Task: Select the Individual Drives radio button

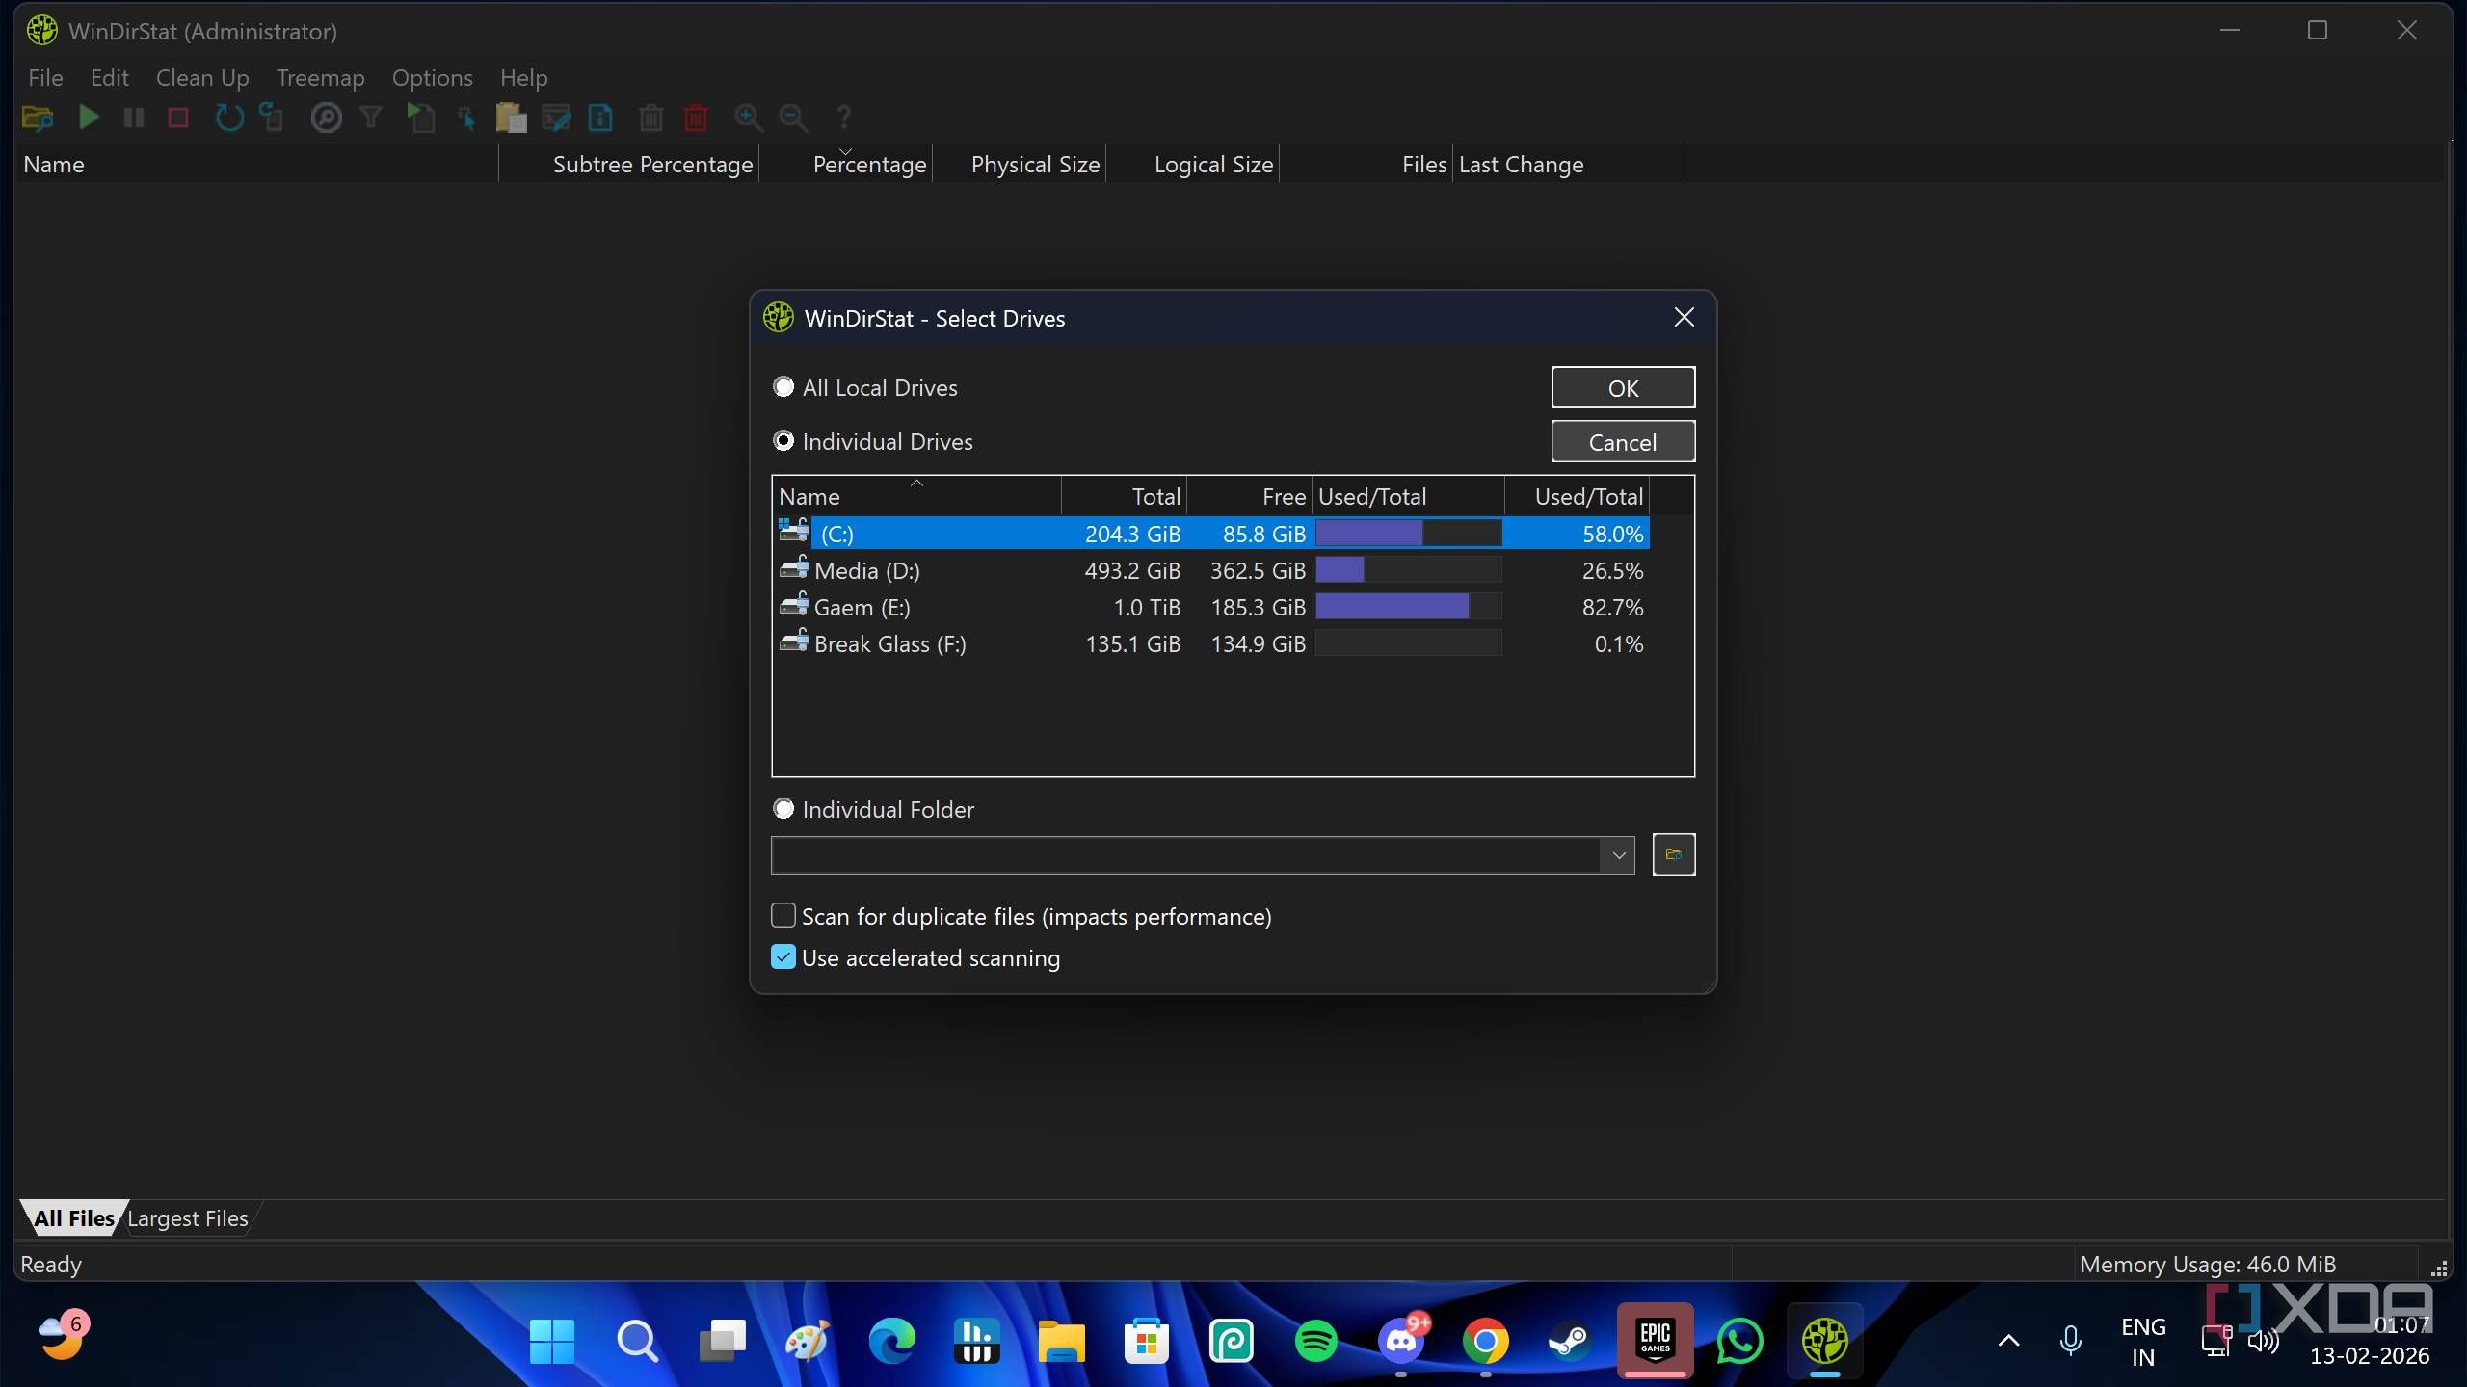Action: pos(783,441)
